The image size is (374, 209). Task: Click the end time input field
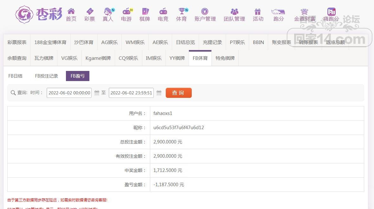(131, 93)
